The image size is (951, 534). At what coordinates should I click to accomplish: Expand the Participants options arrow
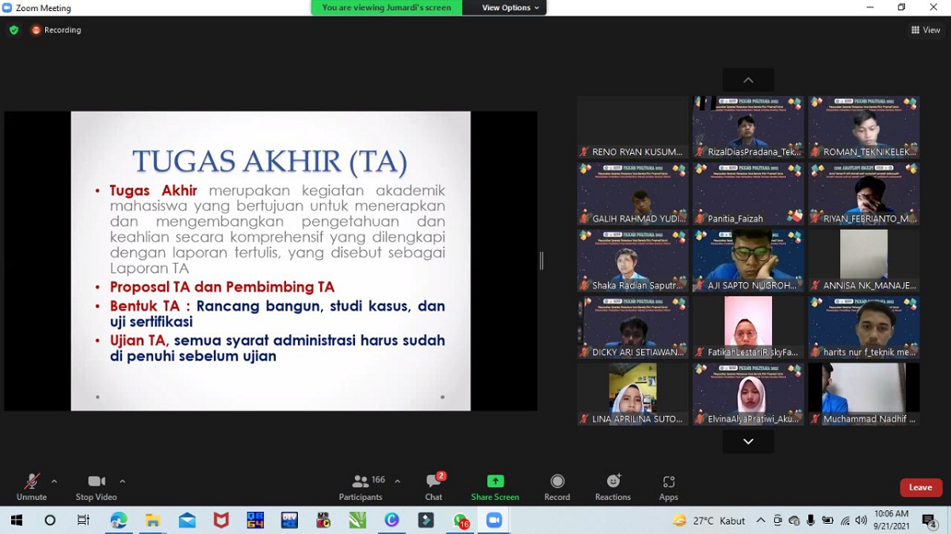click(397, 481)
